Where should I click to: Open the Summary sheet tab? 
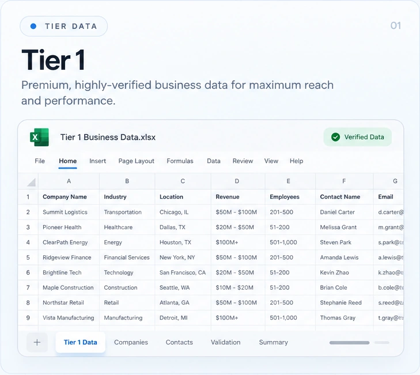coord(274,342)
